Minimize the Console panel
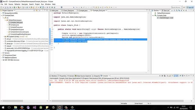 point(191,75)
